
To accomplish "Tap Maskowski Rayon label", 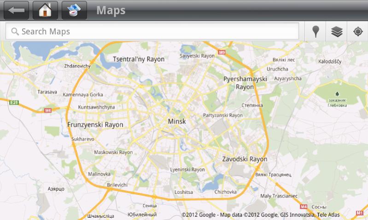I will (113, 152).
